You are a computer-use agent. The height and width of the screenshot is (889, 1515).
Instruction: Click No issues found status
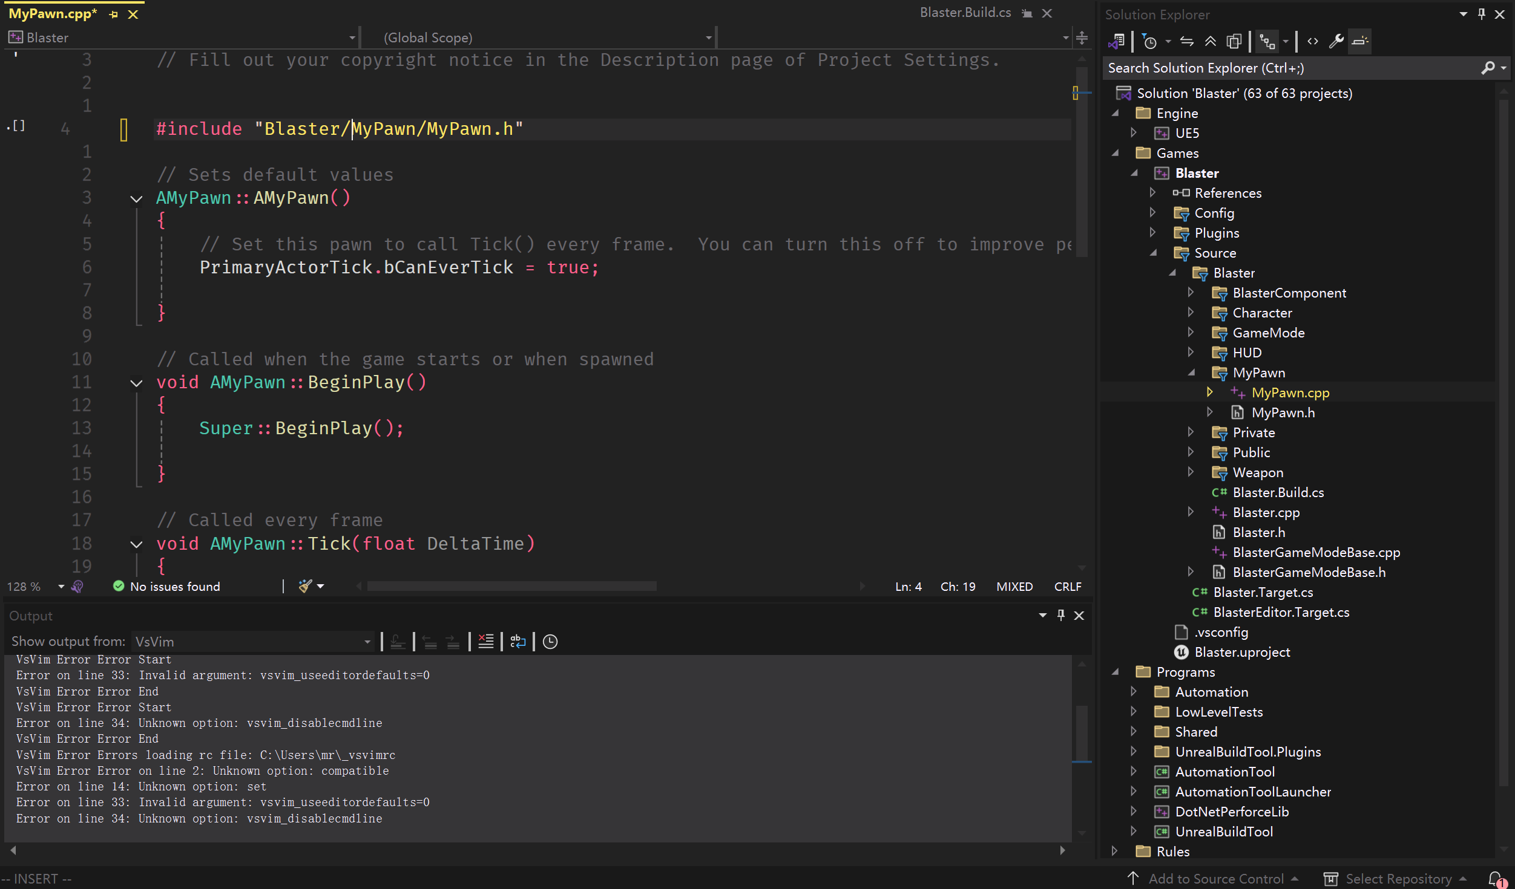point(175,587)
